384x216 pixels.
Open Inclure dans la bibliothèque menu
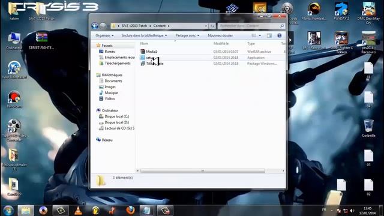tap(145, 35)
